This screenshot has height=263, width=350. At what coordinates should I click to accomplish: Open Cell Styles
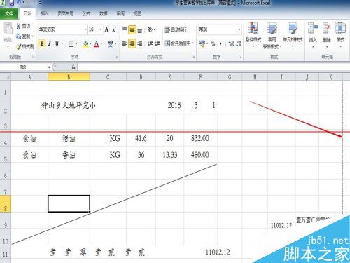coord(293,34)
